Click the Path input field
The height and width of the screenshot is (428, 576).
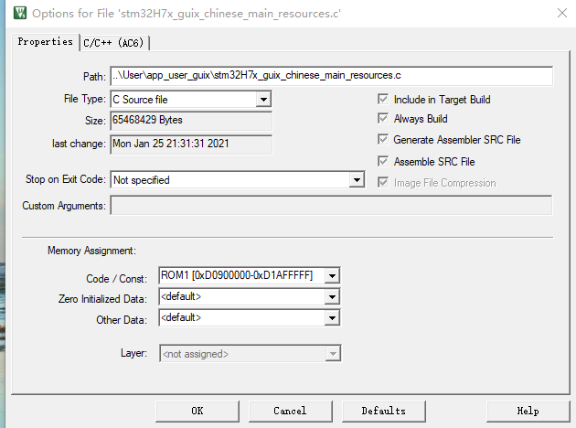pos(331,76)
